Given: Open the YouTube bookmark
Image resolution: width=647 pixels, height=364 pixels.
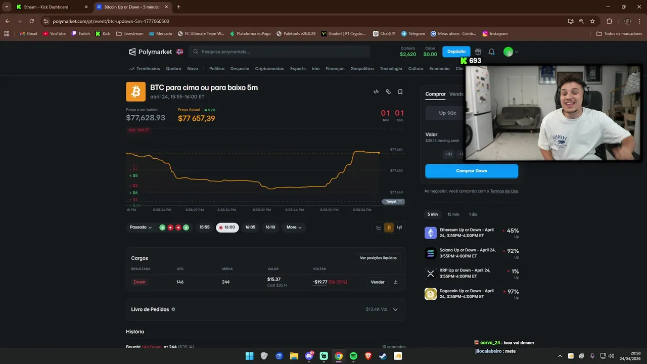Looking at the screenshot, I should (x=54, y=34).
